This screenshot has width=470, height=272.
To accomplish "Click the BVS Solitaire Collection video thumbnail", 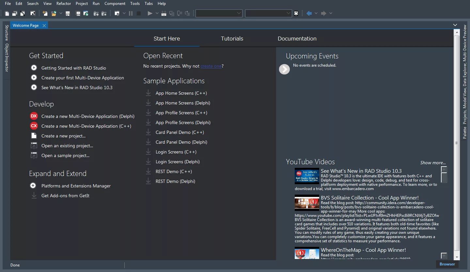I will pyautogui.click(x=307, y=203).
